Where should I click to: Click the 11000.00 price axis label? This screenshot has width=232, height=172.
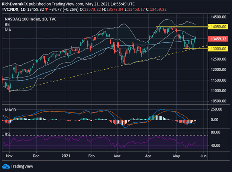coord(219,90)
